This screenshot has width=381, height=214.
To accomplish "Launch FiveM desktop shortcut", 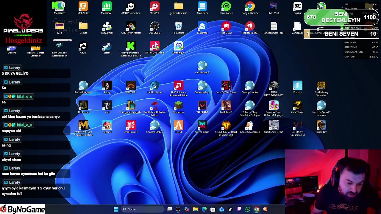I will click(x=178, y=127).
